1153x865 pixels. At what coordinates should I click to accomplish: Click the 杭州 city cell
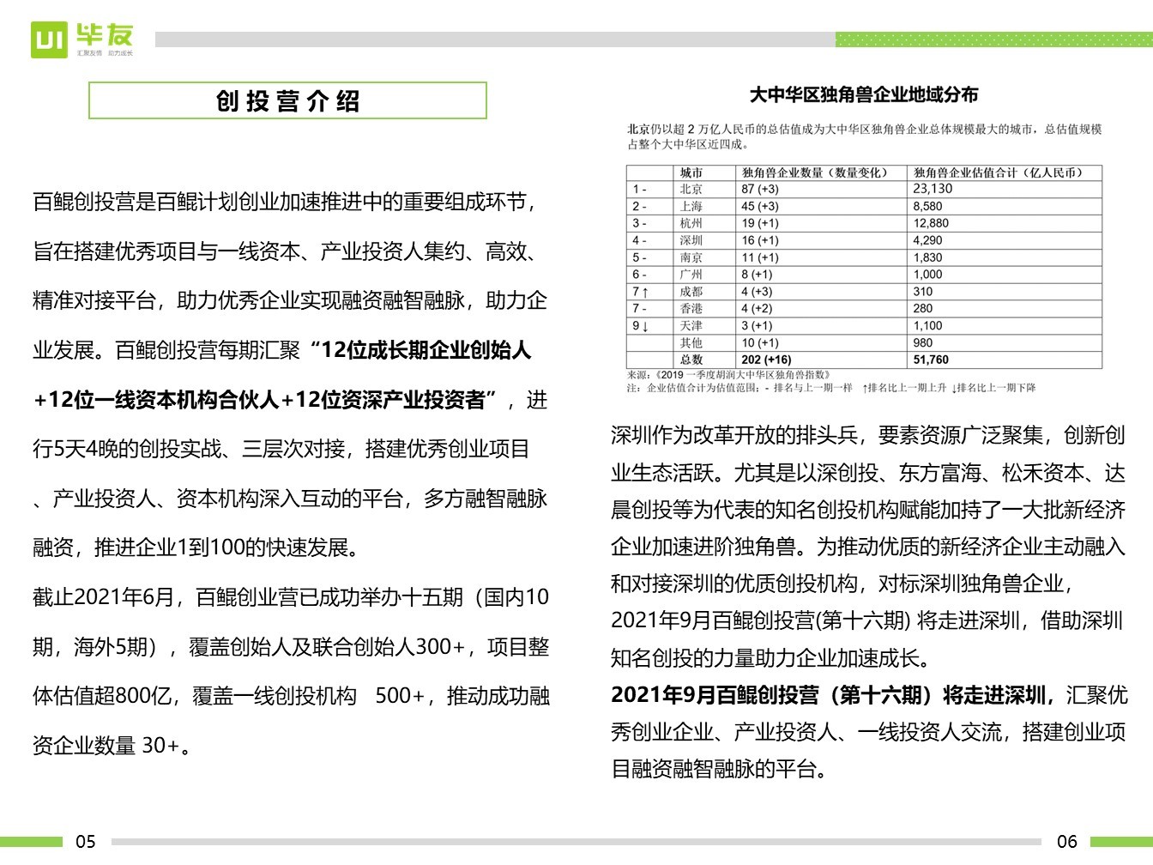coord(691,223)
